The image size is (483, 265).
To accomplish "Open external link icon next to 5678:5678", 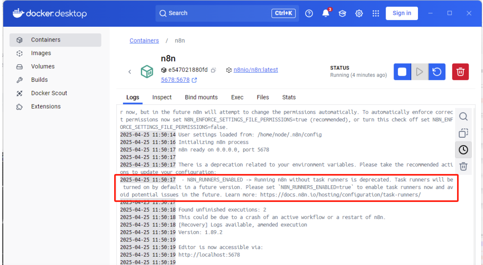I will pos(194,80).
